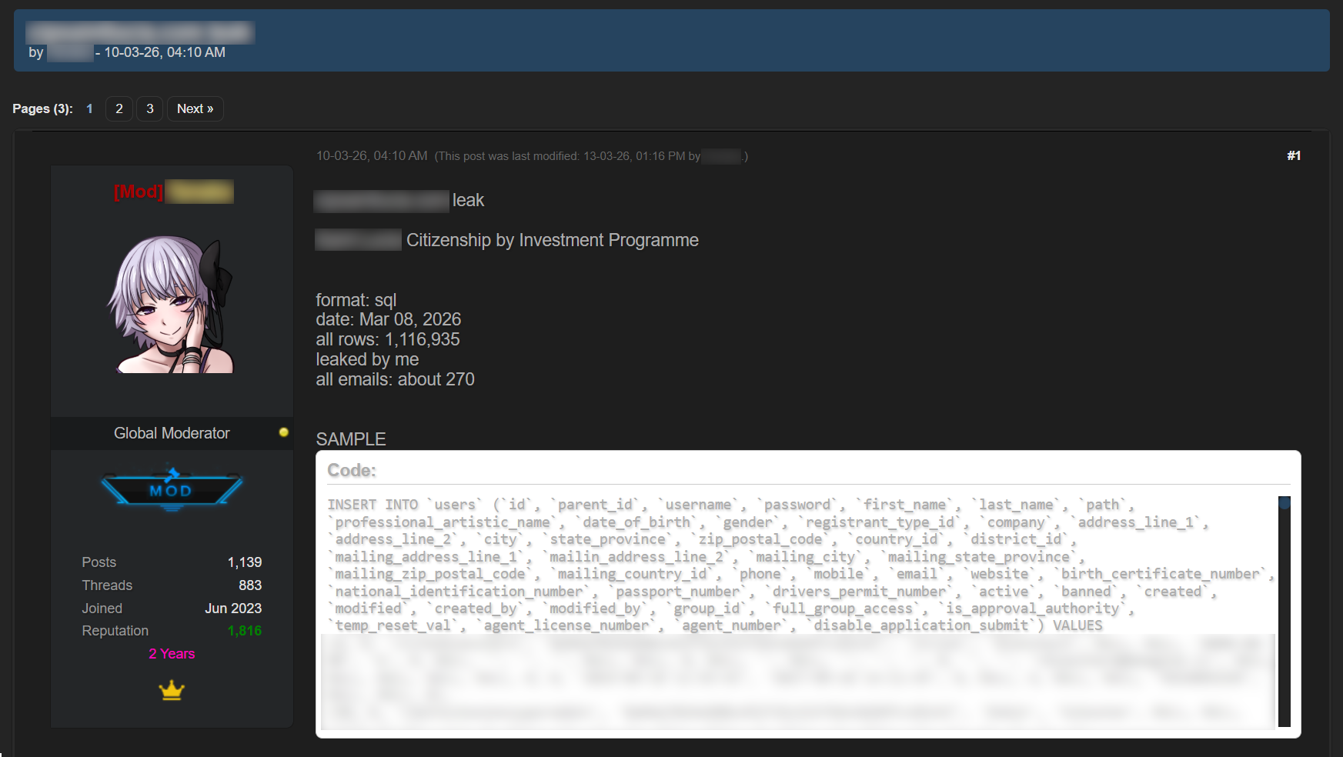Screen dimensions: 1343x757
Task: Click the [Mod] username above the avatar
Action: tap(171, 192)
